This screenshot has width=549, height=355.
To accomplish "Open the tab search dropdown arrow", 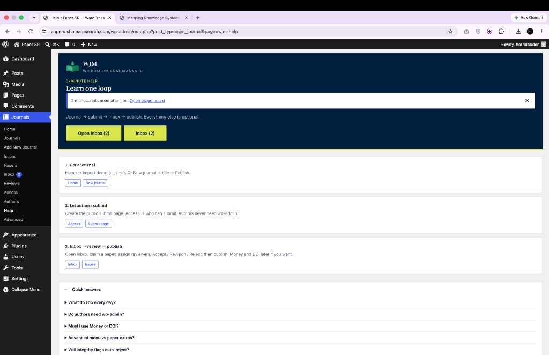I will coord(34,18).
